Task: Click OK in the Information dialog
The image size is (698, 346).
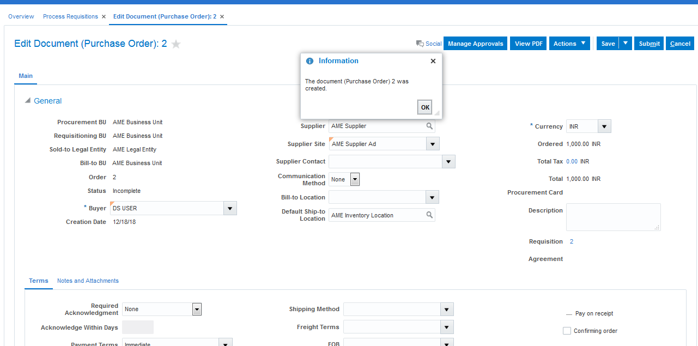Action: [x=425, y=107]
